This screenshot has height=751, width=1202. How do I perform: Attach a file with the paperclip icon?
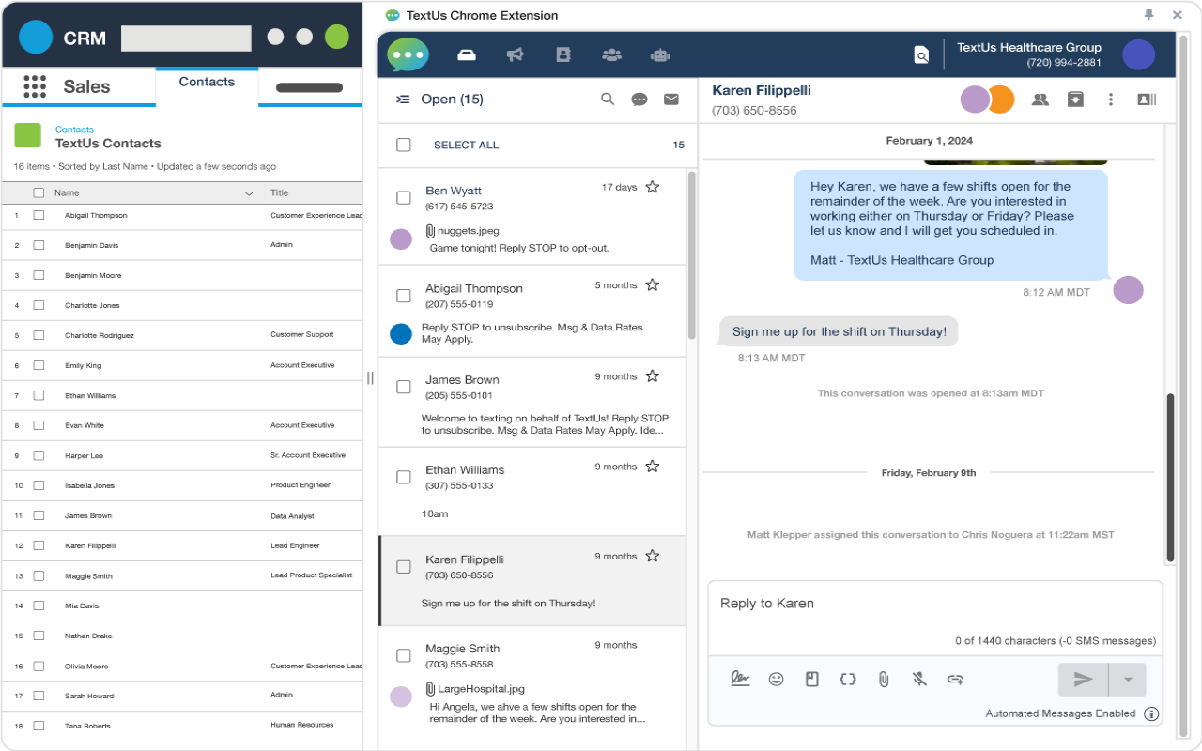(883, 679)
